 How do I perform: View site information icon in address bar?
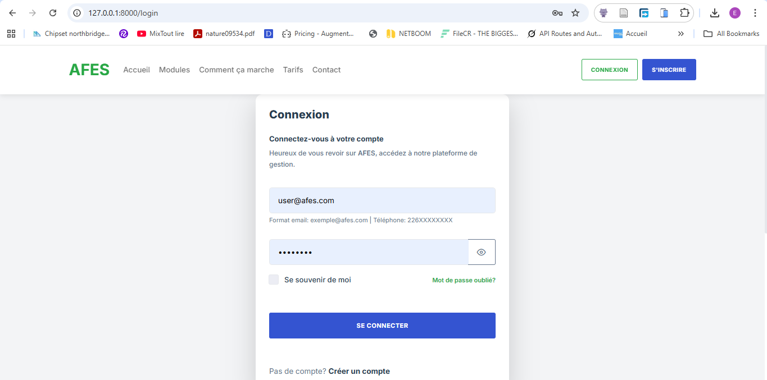(78, 13)
